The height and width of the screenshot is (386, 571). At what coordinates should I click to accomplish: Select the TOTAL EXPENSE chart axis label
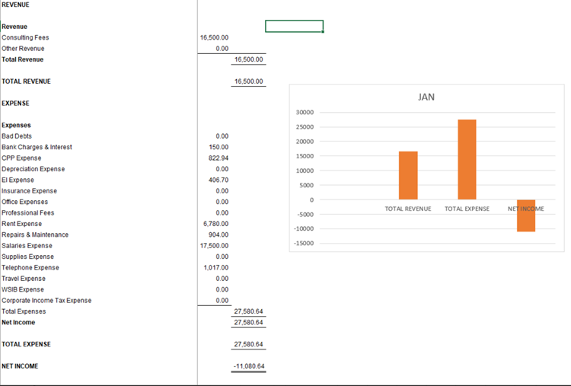click(467, 209)
